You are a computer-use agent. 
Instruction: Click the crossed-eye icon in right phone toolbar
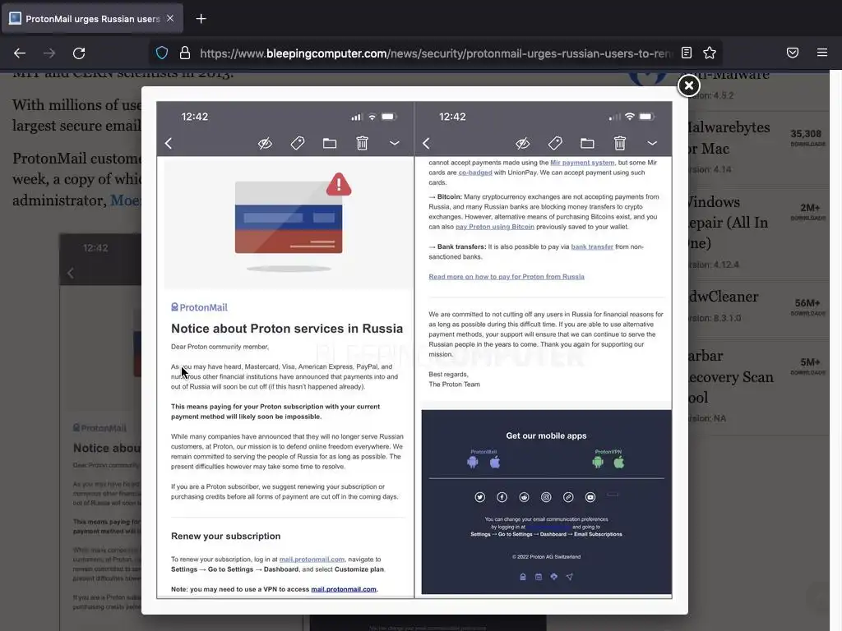[522, 143]
